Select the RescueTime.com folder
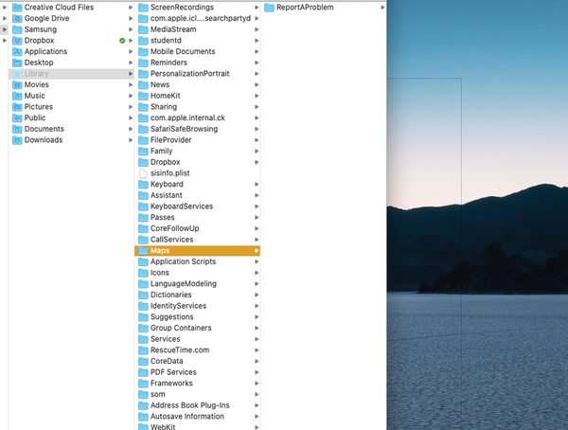The width and height of the screenshot is (568, 430). [x=179, y=350]
